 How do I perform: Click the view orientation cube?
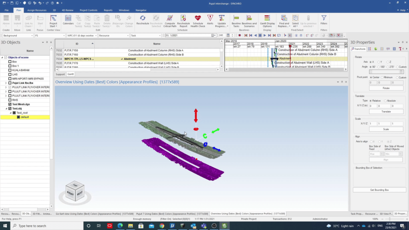75,191
